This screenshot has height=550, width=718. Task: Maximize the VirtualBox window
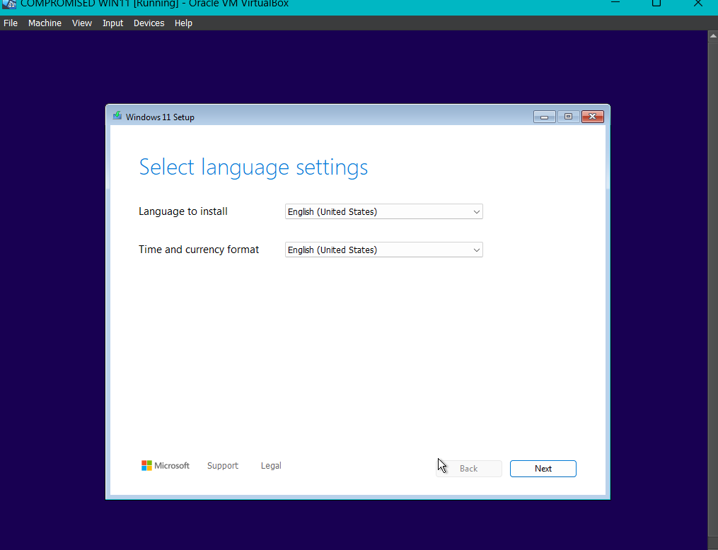tap(656, 4)
